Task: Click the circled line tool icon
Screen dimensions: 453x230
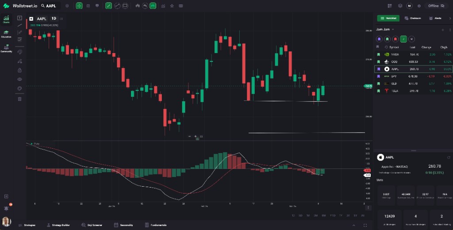Action: tap(117, 6)
